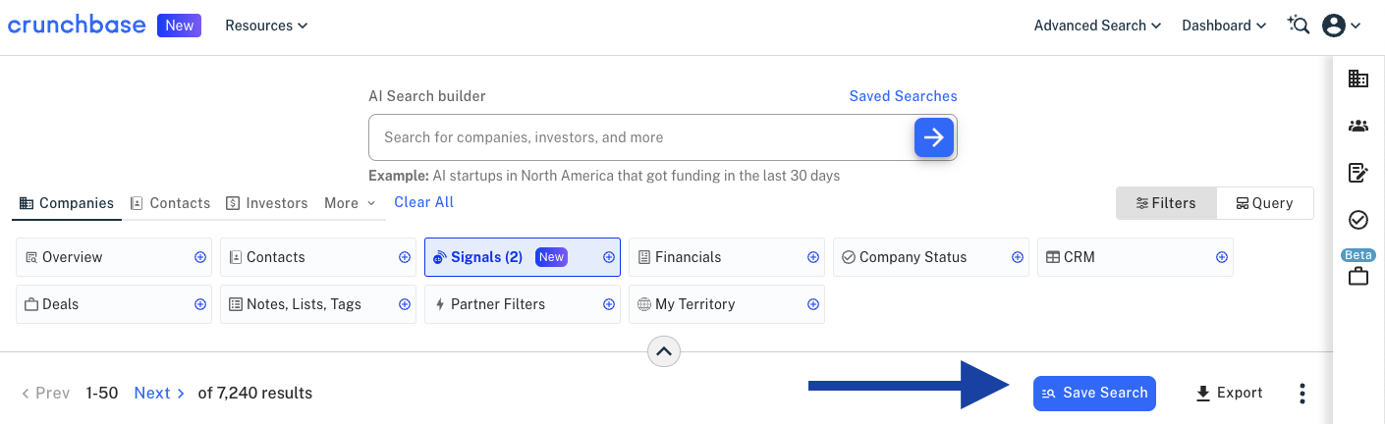Switch view to Query mode
The width and height of the screenshot is (1385, 424).
click(x=1264, y=203)
